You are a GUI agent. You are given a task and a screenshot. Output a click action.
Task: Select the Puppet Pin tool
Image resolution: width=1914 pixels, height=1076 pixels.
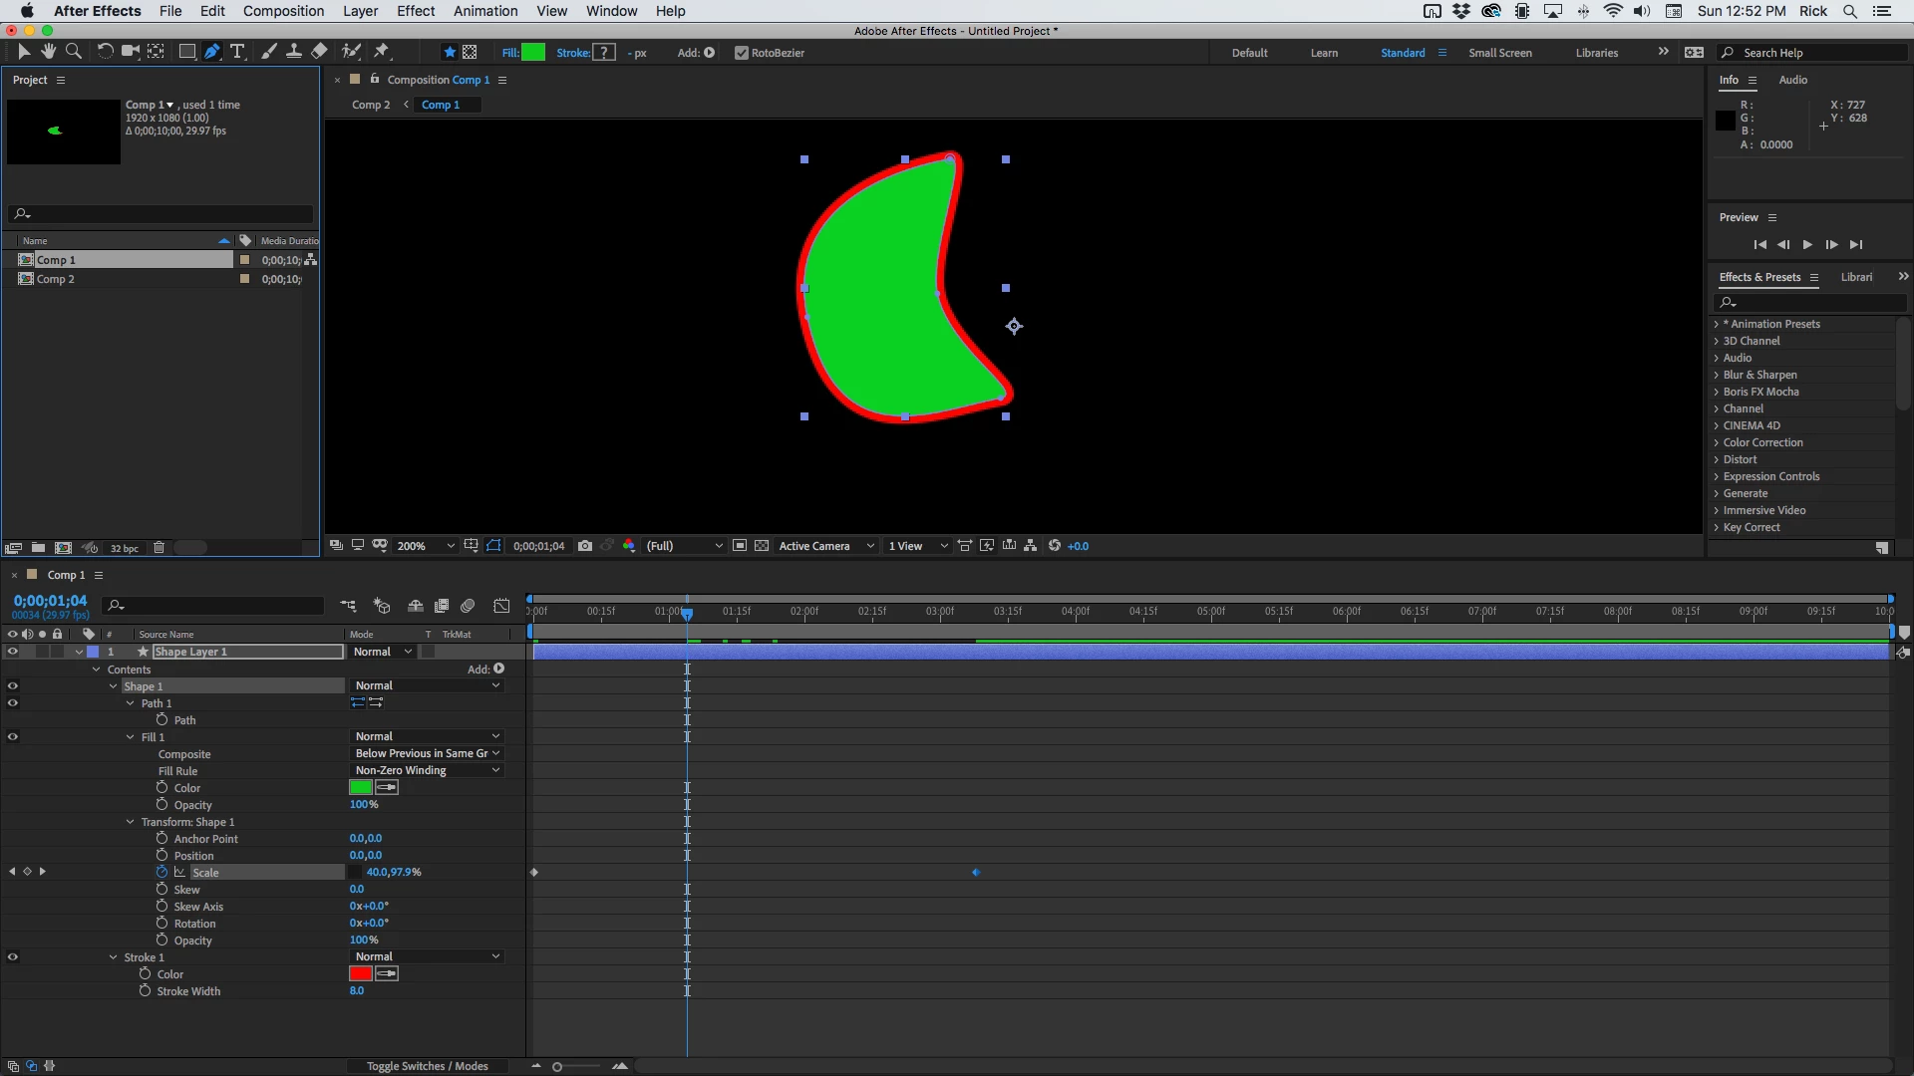382,52
